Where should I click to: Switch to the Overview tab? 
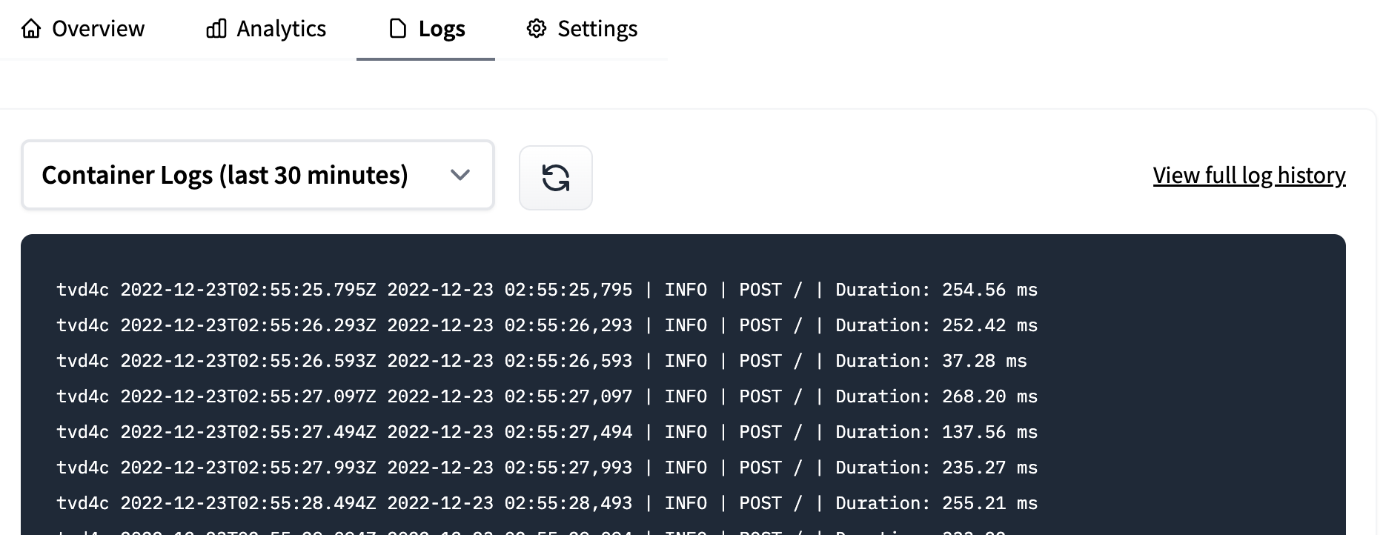pyautogui.click(x=98, y=29)
